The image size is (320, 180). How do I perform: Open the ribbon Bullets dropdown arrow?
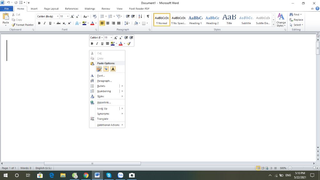tap(106, 16)
